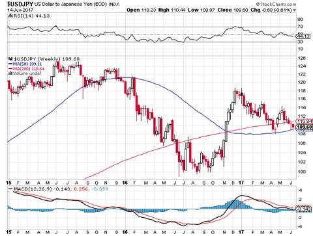Click the RSI indicator legend icon
Viewport: 313px width, 236px height.
coord(10,16)
